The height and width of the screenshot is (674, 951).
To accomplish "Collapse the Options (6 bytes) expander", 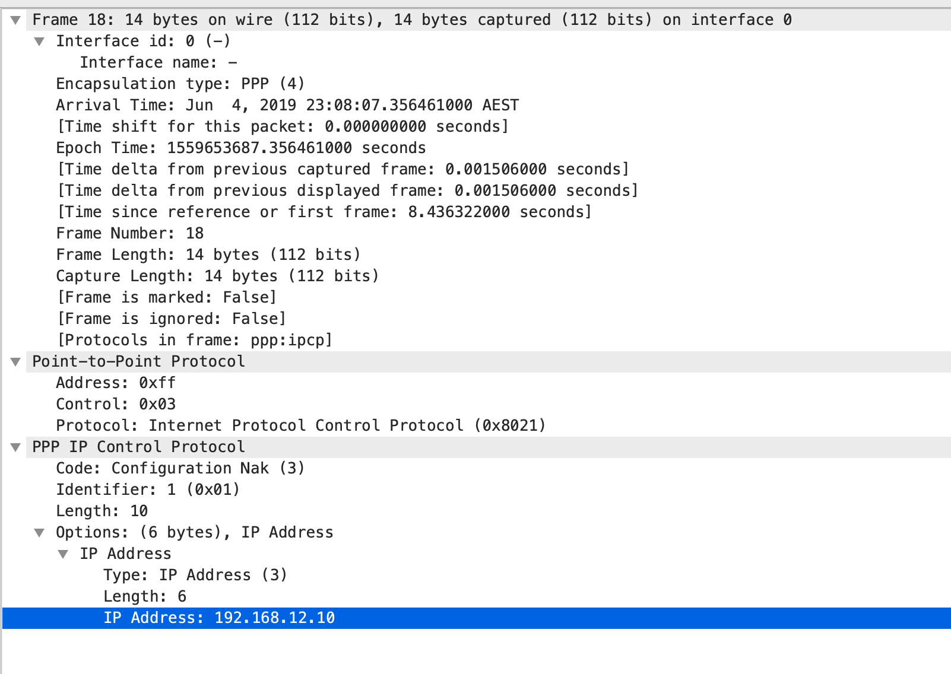I will click(40, 533).
